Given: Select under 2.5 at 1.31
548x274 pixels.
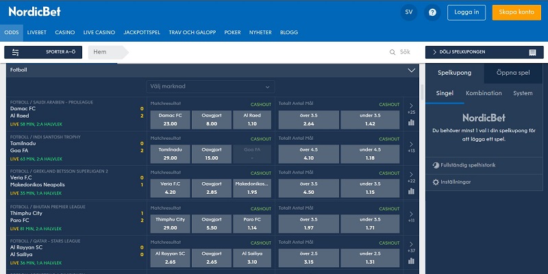Looking at the screenshot, I should pos(370,258).
